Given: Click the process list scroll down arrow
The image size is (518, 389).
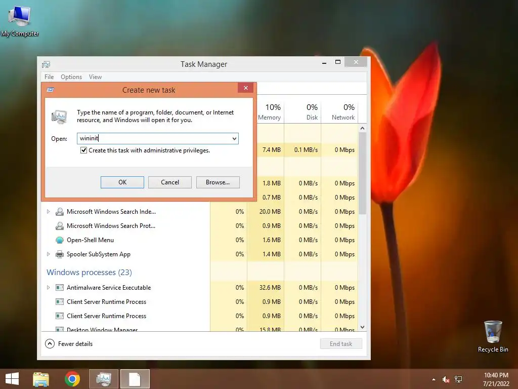Looking at the screenshot, I should pyautogui.click(x=362, y=327).
